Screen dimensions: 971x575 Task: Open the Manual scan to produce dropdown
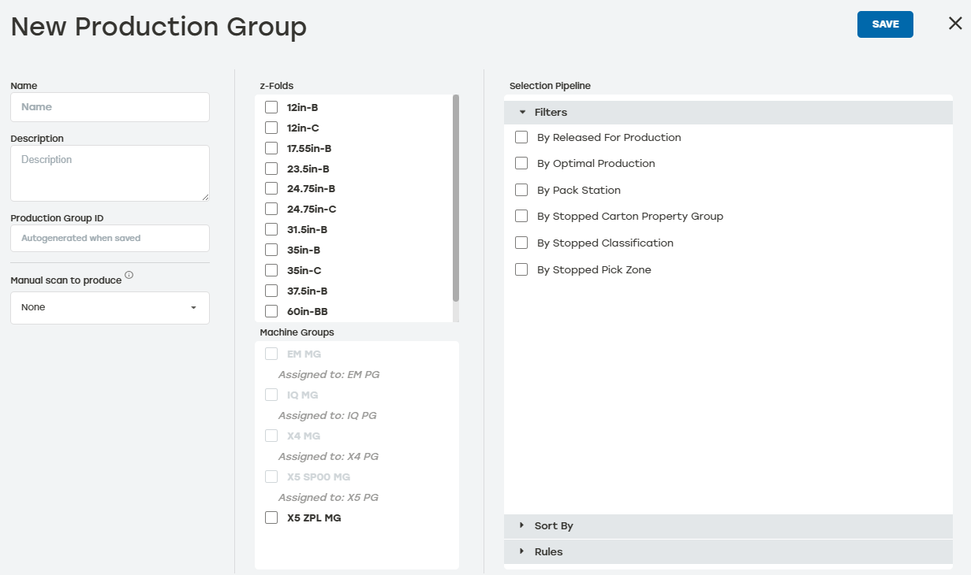pos(110,307)
